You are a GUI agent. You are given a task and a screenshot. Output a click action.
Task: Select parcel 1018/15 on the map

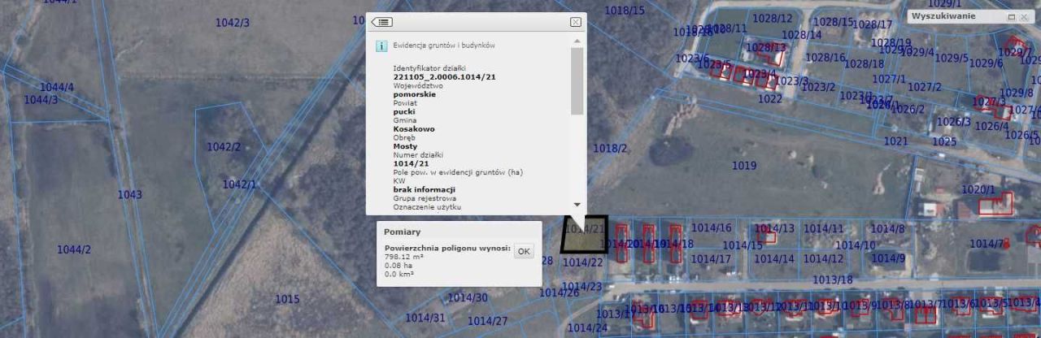tap(625, 11)
